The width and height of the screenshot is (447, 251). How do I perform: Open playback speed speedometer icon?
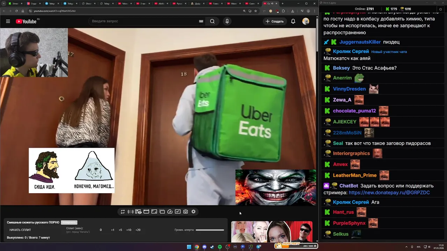pos(170,212)
